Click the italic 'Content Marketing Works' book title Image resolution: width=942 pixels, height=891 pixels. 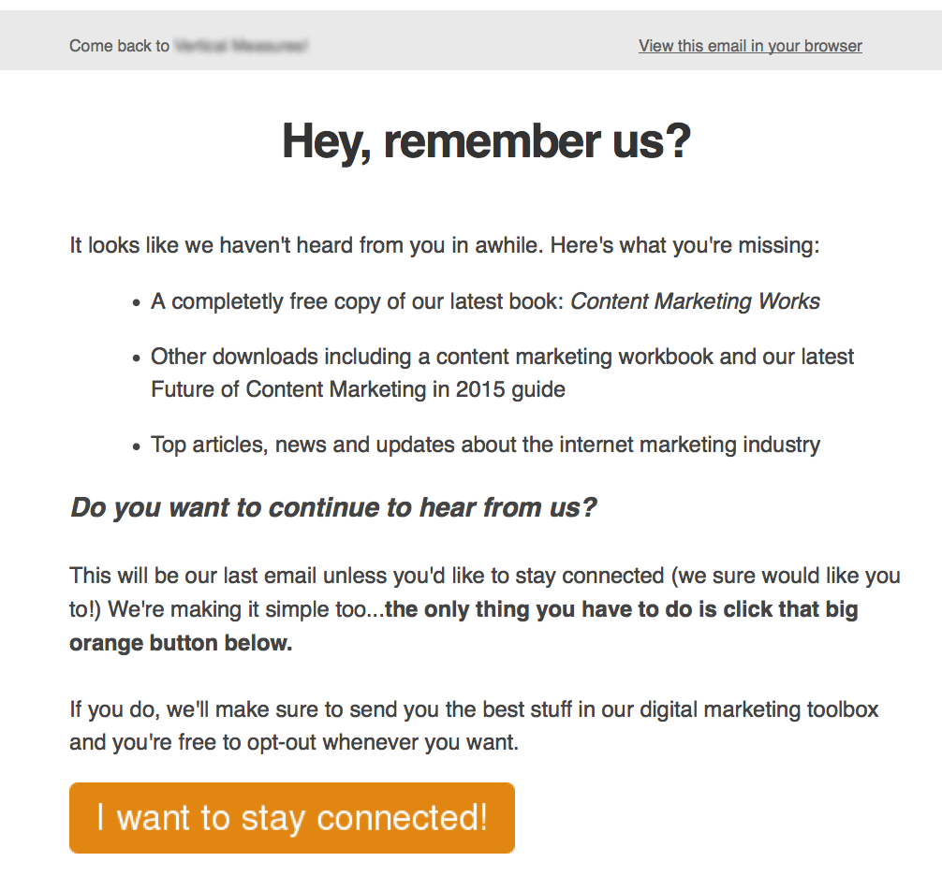(x=695, y=301)
